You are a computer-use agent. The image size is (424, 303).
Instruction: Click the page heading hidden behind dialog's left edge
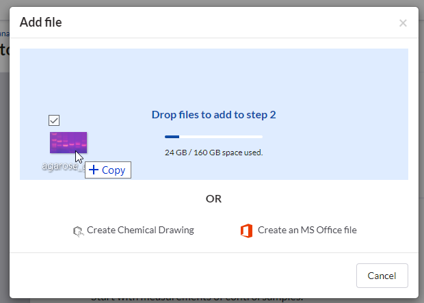coord(4,49)
